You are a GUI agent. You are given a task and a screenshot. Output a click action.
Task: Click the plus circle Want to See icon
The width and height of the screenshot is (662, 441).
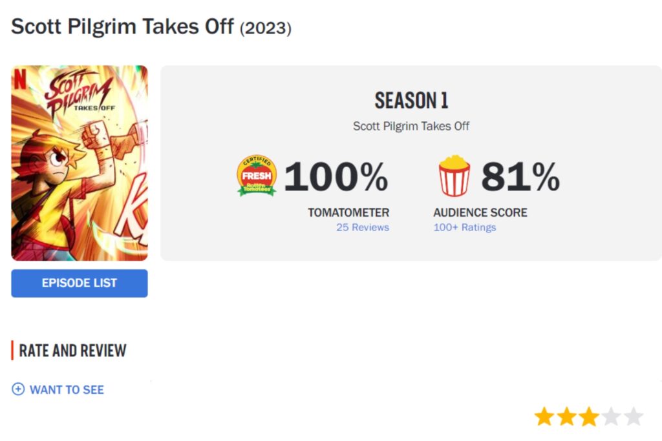[x=18, y=389]
